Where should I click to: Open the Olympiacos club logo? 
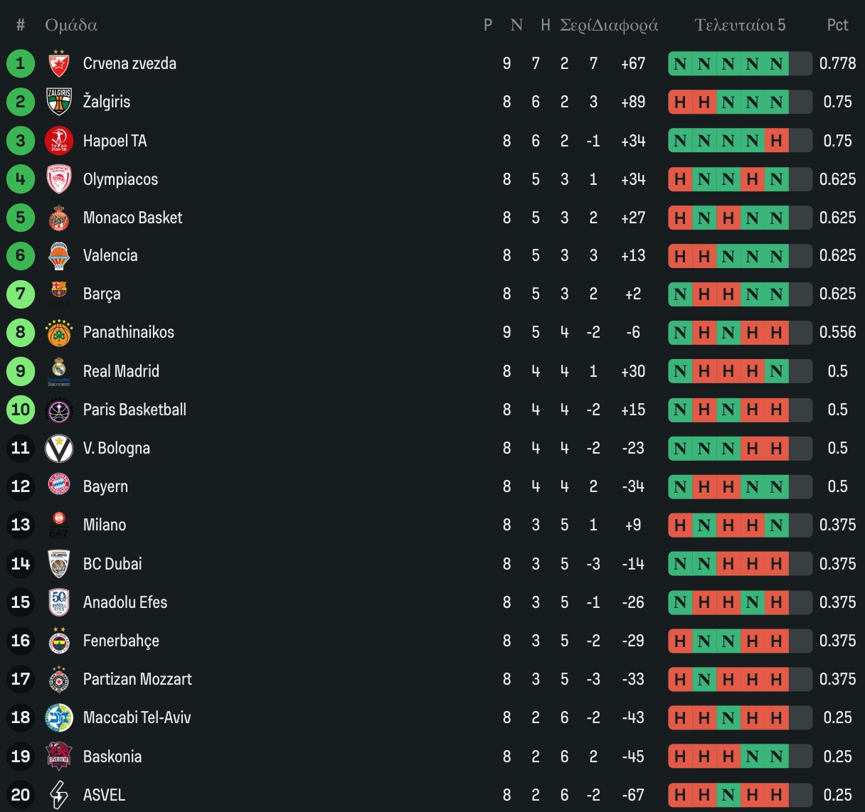59,179
